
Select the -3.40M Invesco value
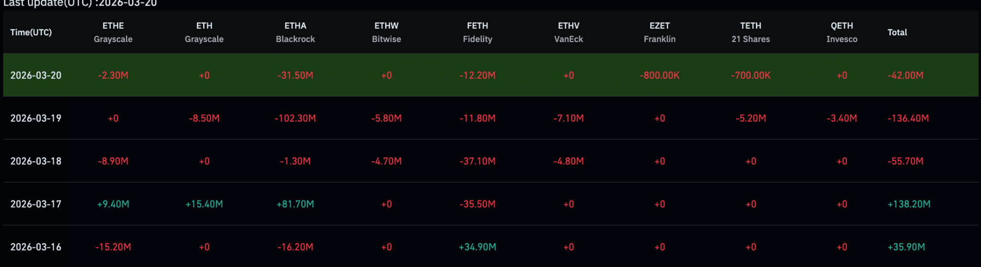point(842,118)
